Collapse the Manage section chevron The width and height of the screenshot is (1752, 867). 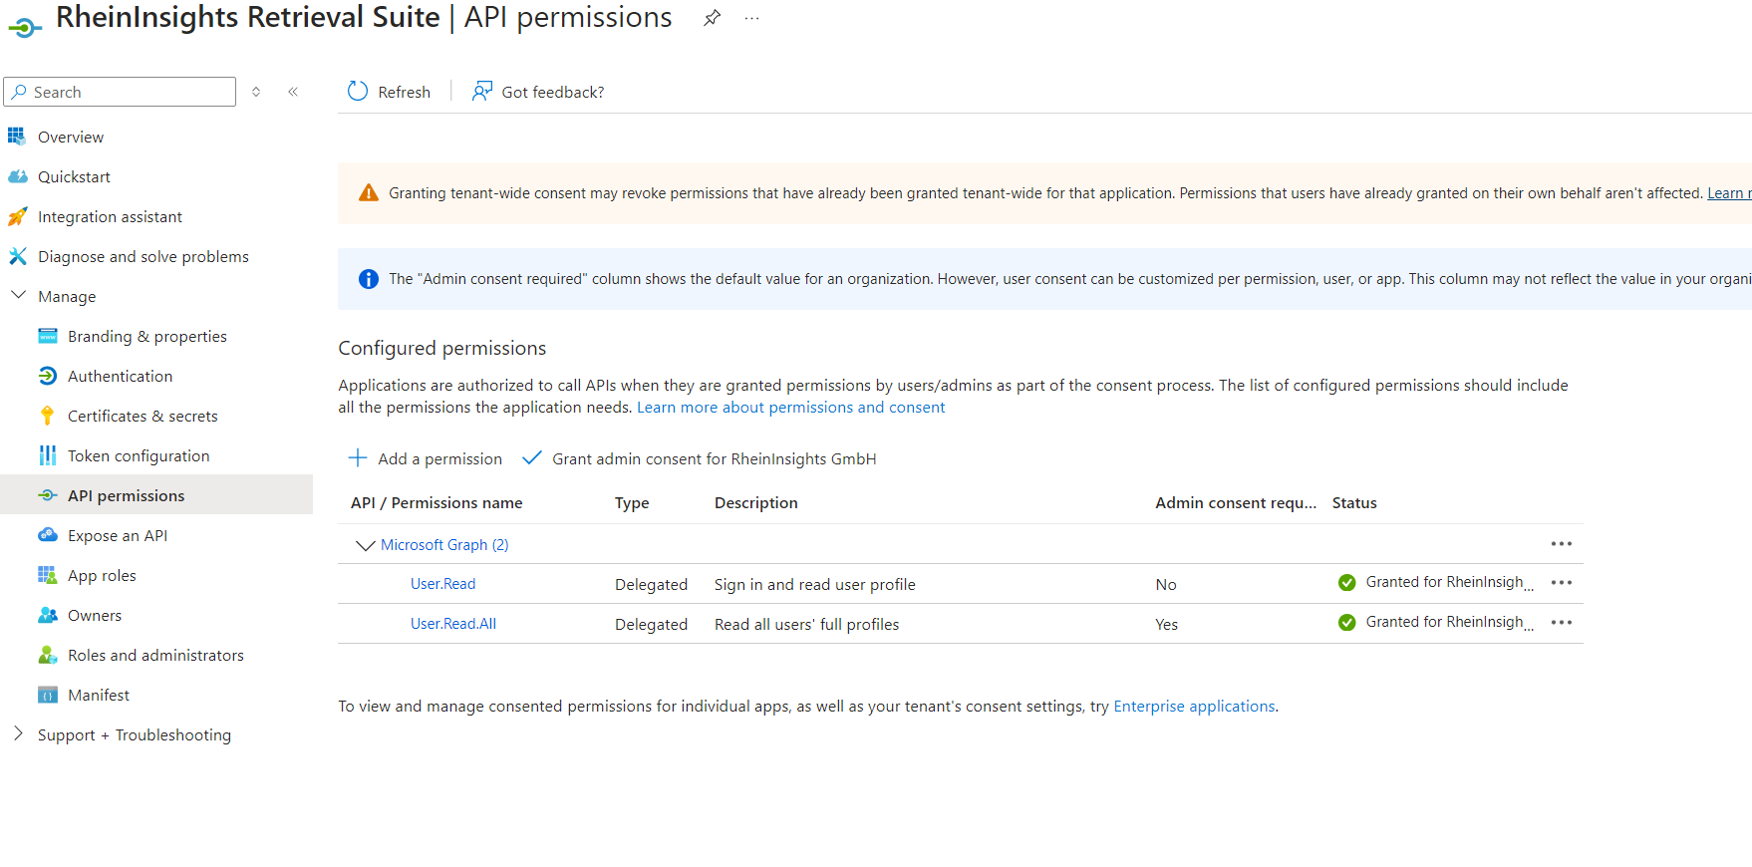pyautogui.click(x=18, y=295)
